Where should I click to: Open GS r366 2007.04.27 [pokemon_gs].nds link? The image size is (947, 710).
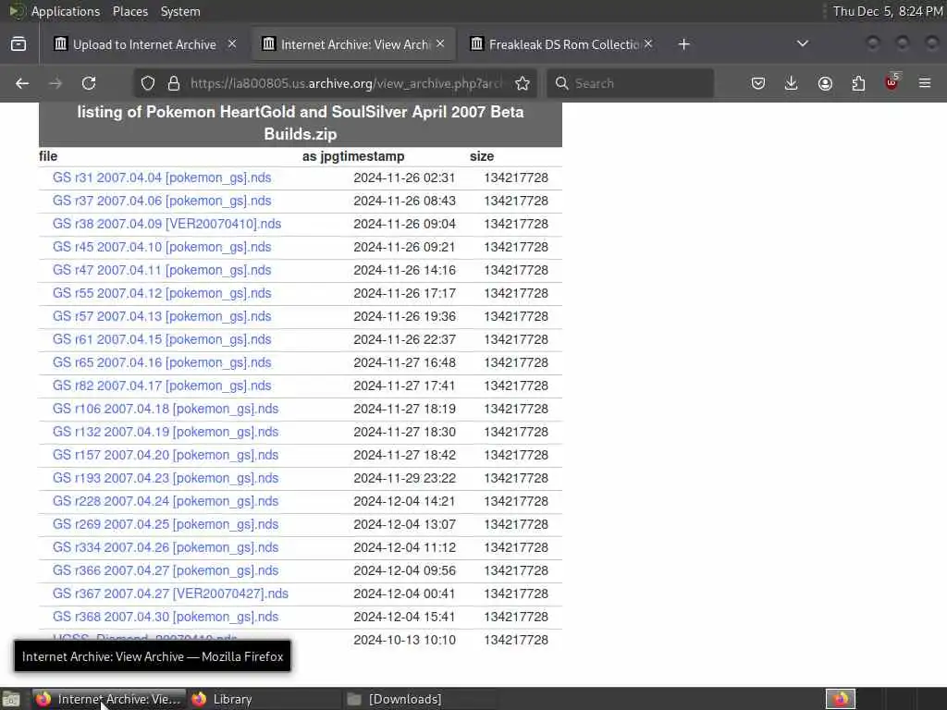point(166,570)
